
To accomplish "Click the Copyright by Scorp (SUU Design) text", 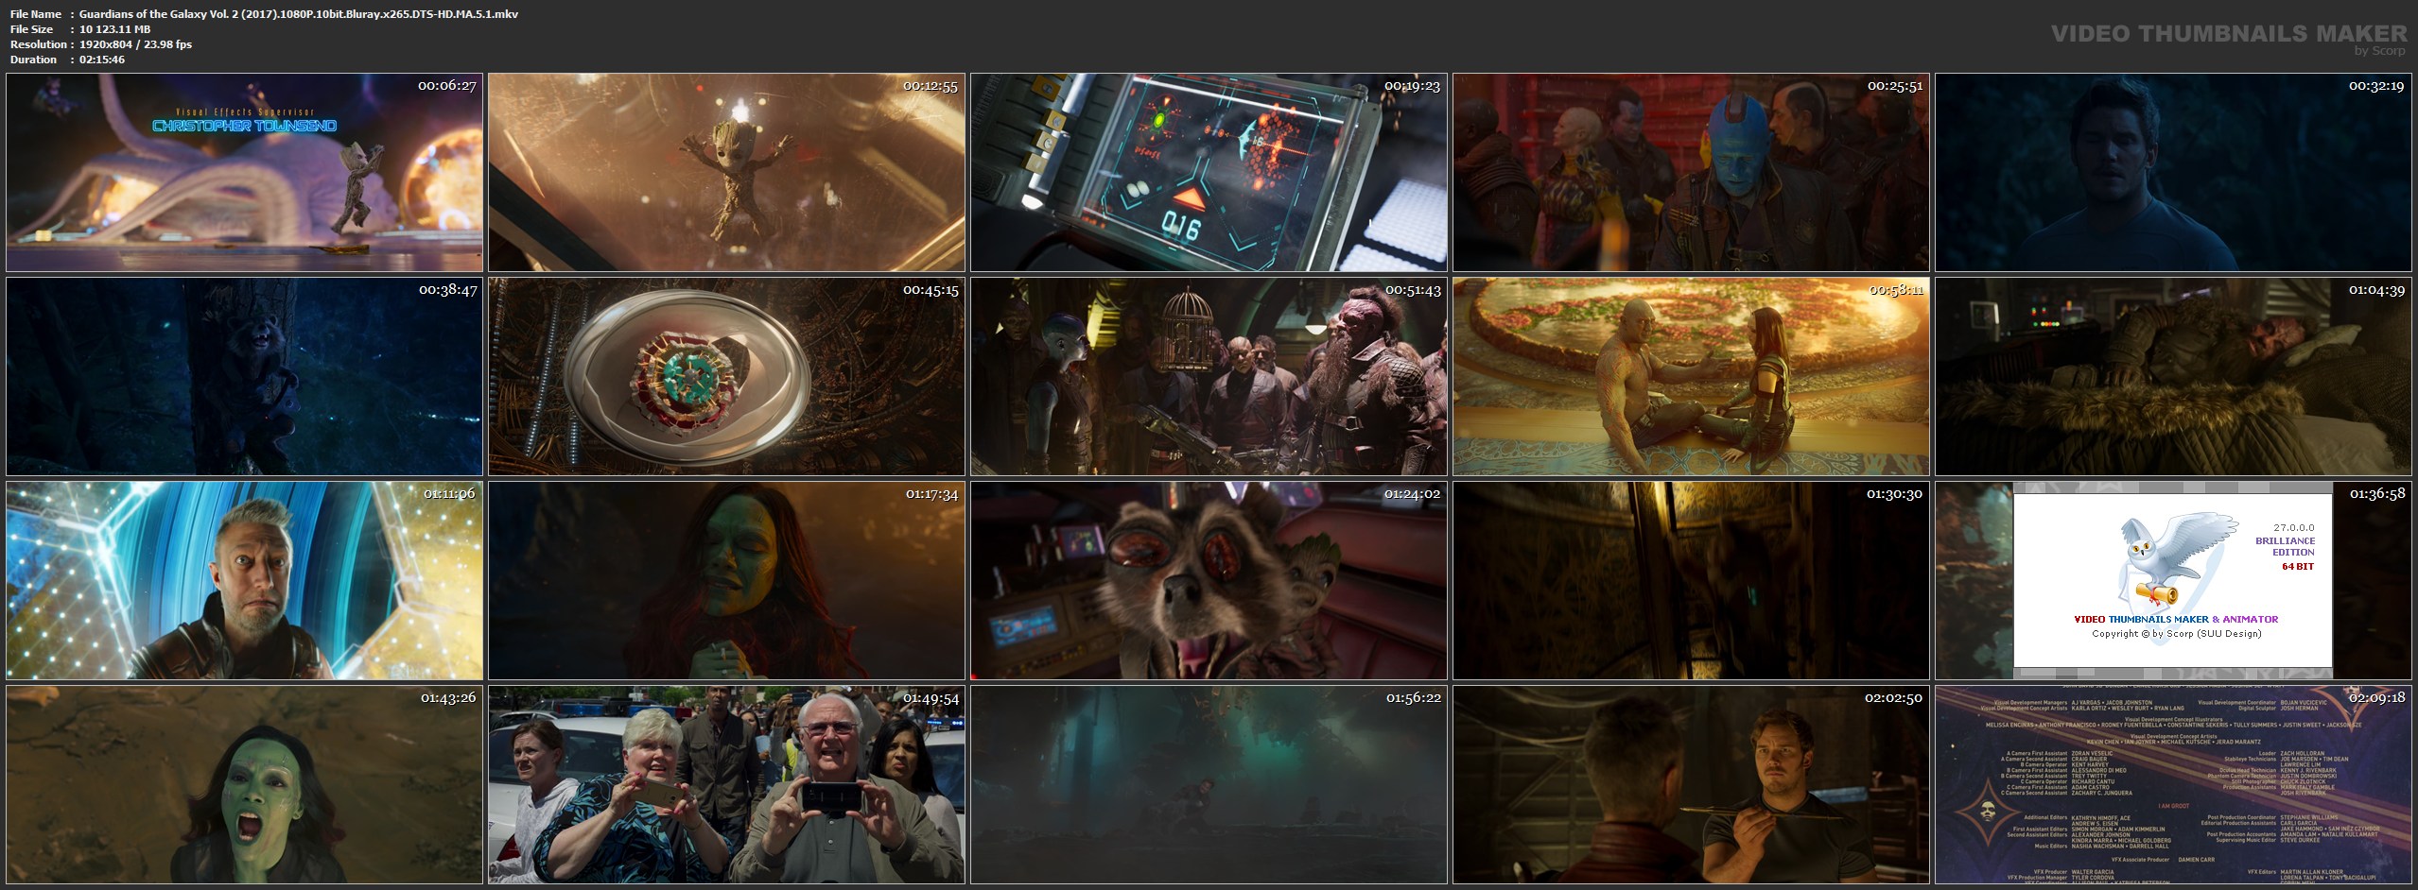I will 2176,634.
